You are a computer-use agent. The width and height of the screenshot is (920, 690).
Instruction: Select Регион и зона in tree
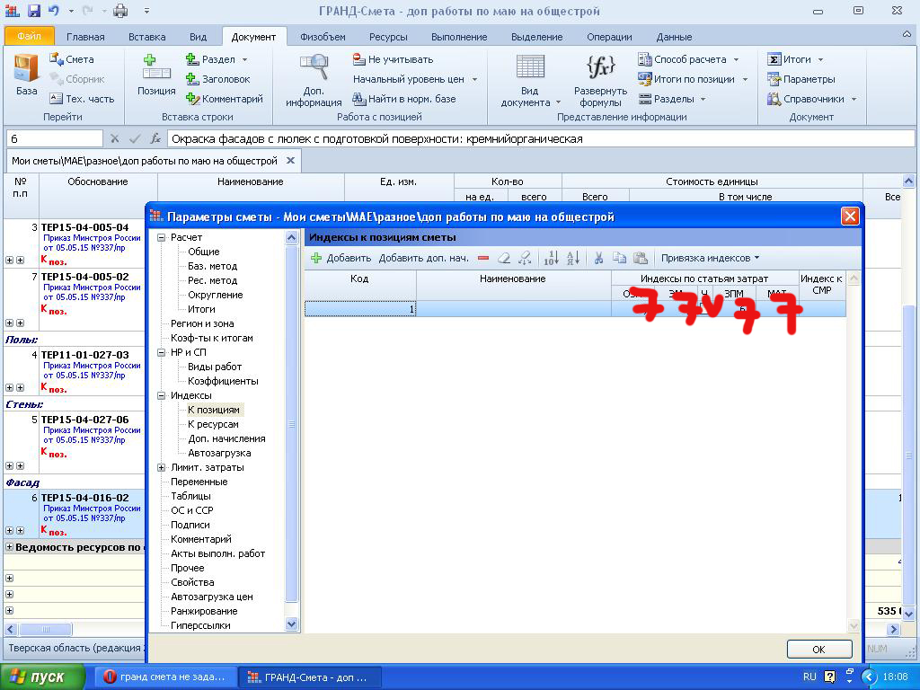tap(202, 323)
